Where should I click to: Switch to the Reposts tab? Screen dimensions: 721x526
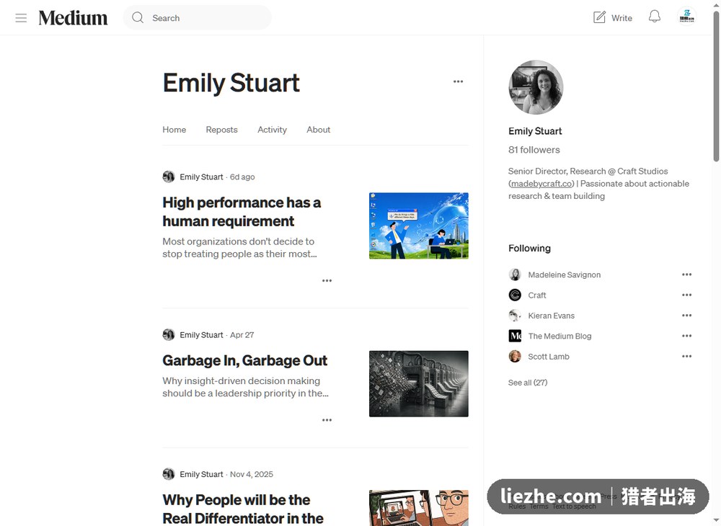(221, 130)
